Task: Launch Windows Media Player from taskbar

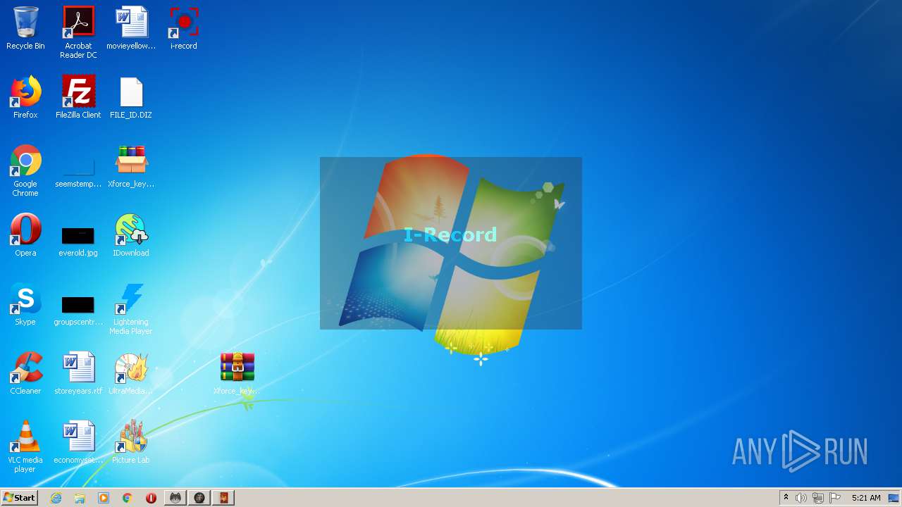Action: click(104, 498)
